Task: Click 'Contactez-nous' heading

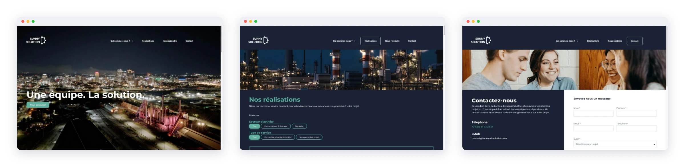Action: click(x=494, y=101)
